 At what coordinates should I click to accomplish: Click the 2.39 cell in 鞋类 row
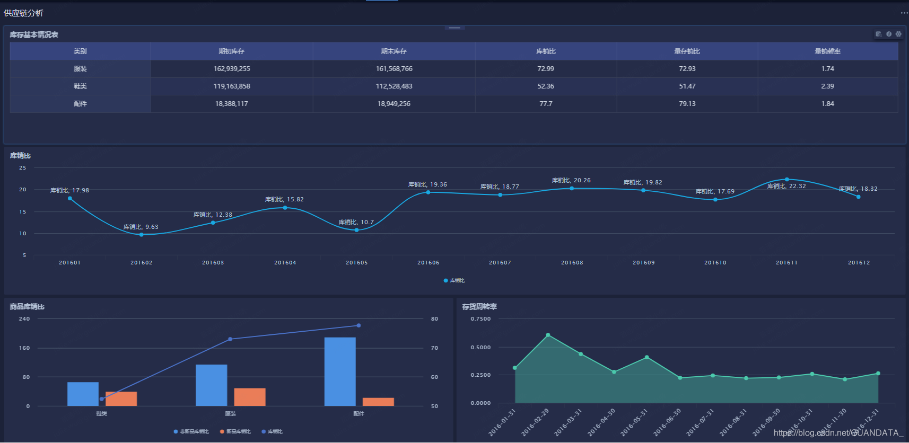coord(828,86)
